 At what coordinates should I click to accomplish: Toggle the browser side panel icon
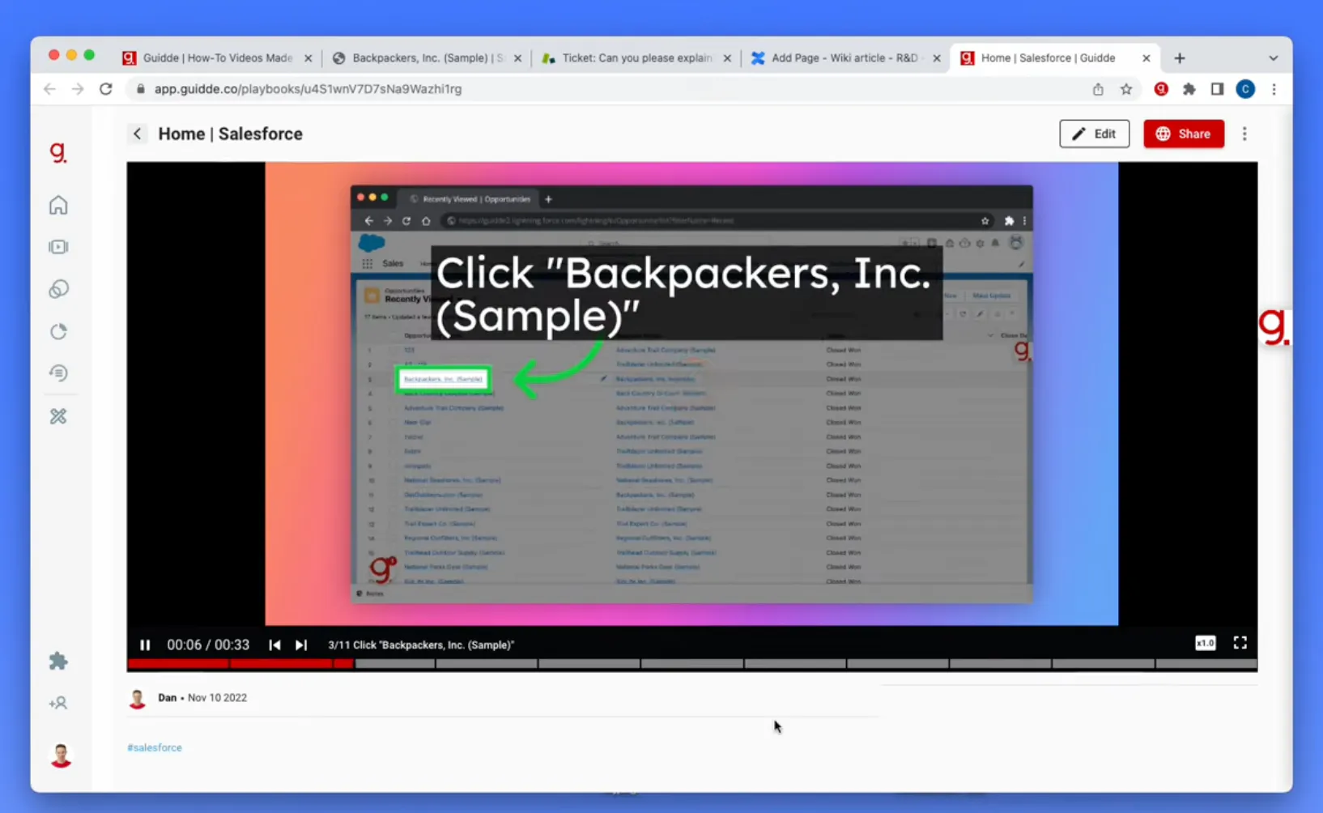tap(1217, 89)
